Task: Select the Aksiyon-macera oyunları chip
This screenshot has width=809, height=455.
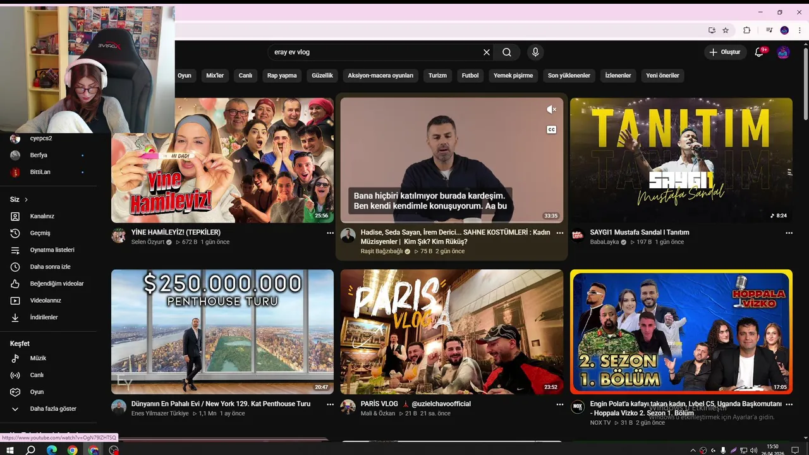Action: coord(380,75)
